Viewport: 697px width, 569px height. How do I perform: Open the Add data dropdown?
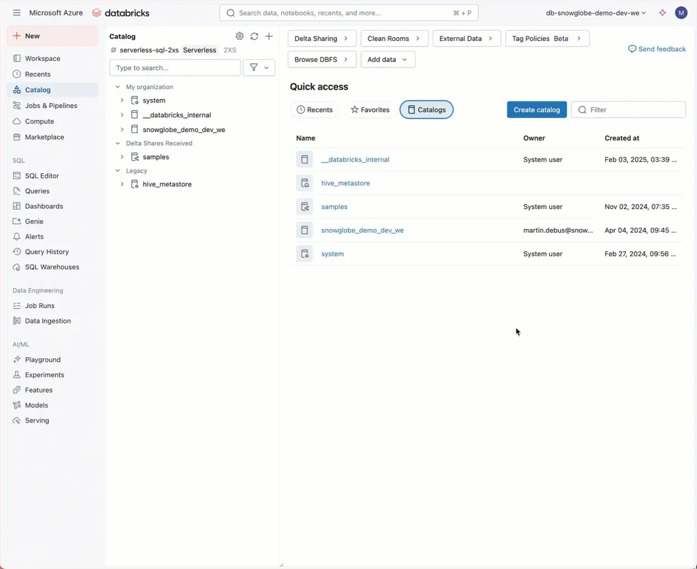(x=388, y=59)
